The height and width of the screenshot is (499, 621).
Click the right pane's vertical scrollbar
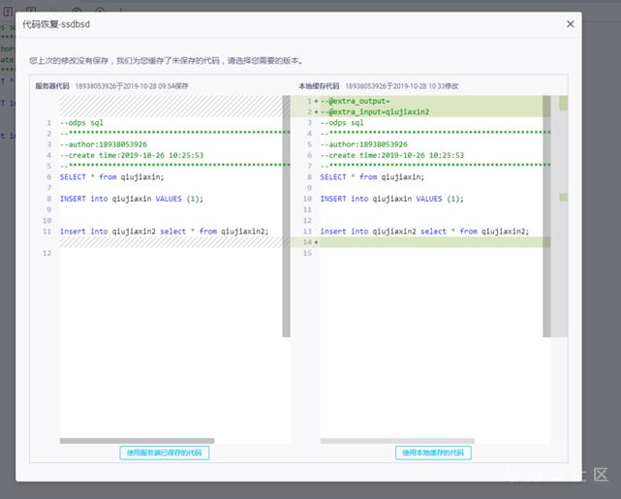pos(546,216)
